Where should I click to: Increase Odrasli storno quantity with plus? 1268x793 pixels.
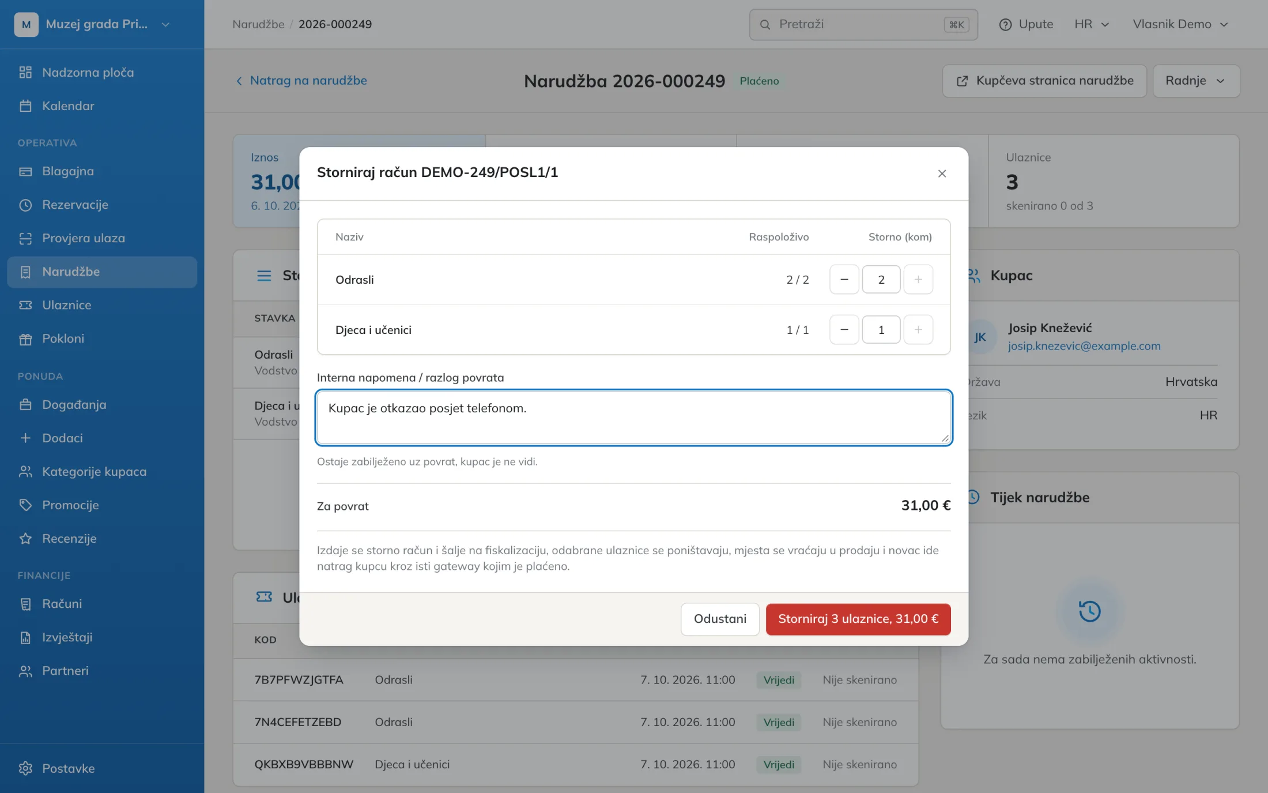pos(918,279)
